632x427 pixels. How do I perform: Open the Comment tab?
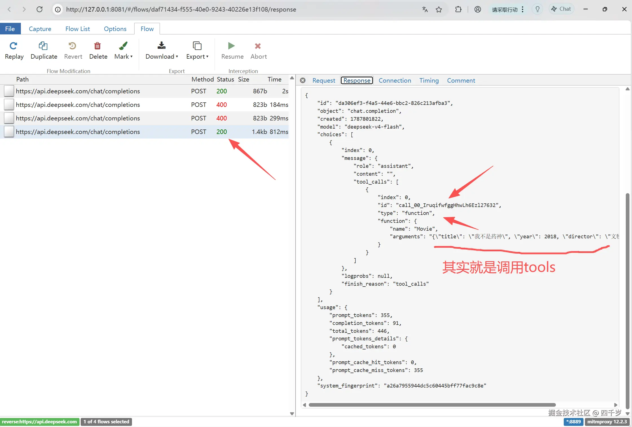[461, 80]
